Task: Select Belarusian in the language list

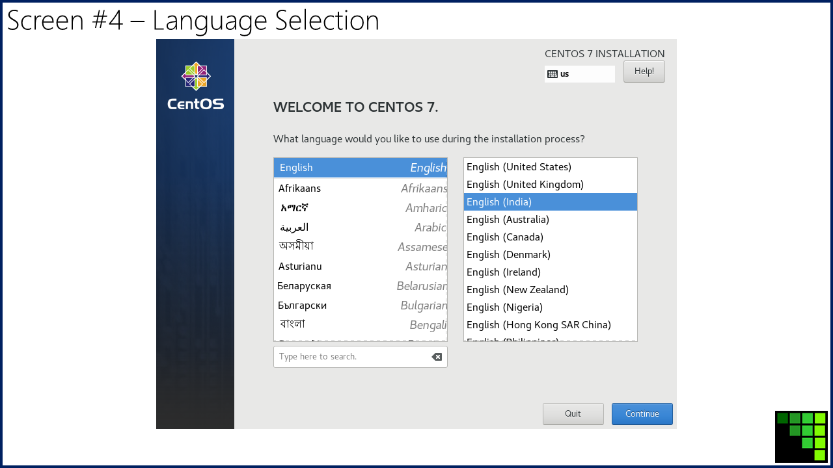Action: tap(360, 286)
